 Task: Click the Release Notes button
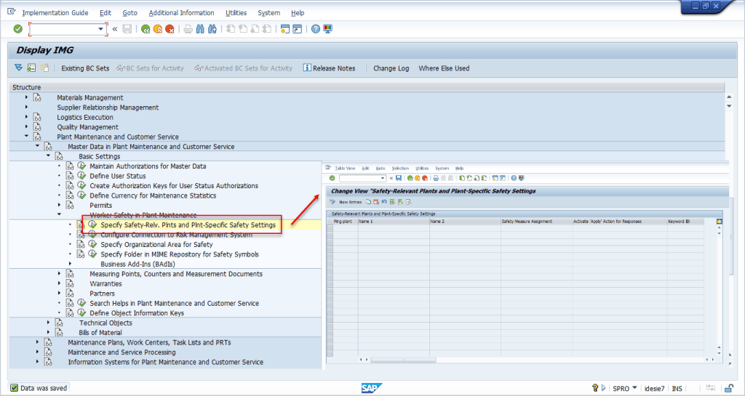(x=329, y=68)
